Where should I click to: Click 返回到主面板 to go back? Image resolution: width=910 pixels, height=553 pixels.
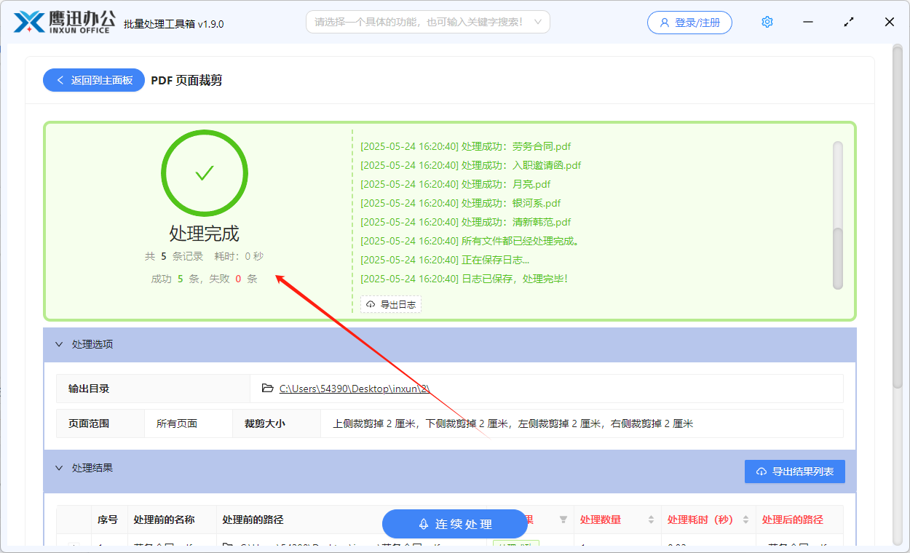pos(93,80)
